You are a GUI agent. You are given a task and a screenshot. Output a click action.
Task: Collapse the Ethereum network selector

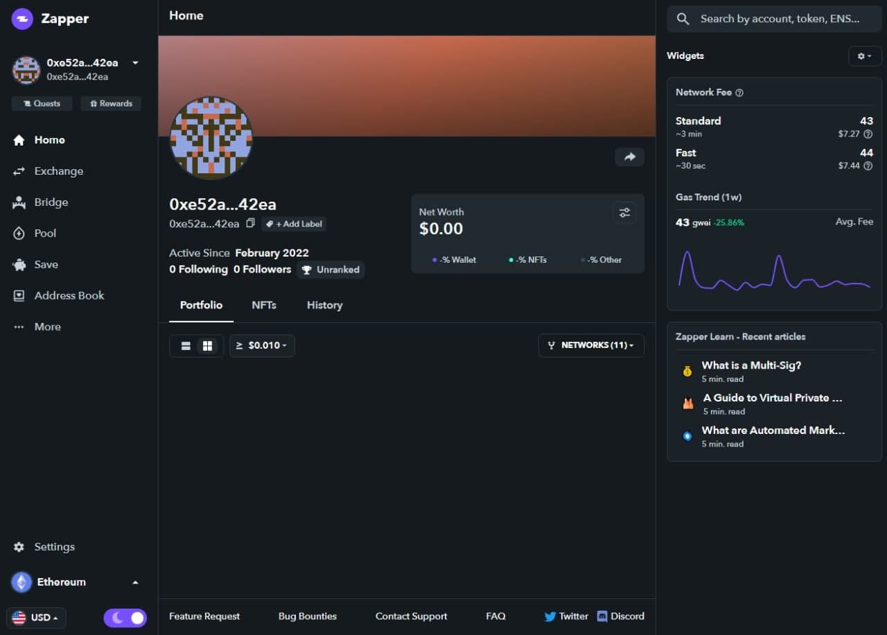(135, 582)
